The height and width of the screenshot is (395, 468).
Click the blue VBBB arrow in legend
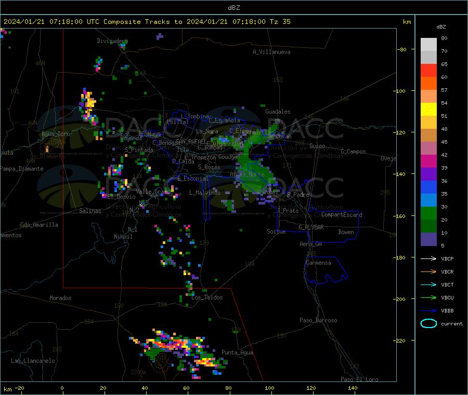[x=428, y=310]
